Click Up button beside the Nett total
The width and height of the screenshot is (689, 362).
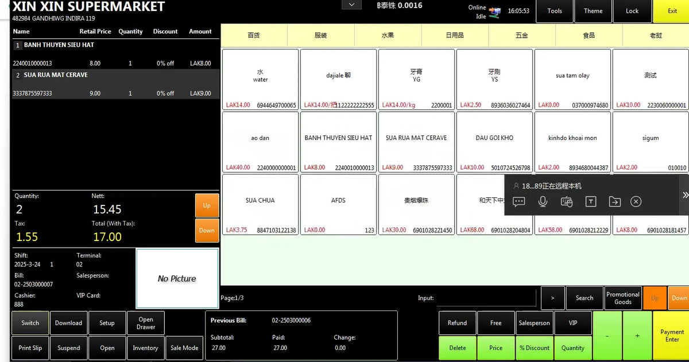(207, 205)
